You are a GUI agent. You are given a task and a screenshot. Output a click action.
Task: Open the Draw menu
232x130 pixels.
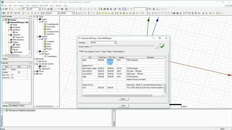[28, 6]
